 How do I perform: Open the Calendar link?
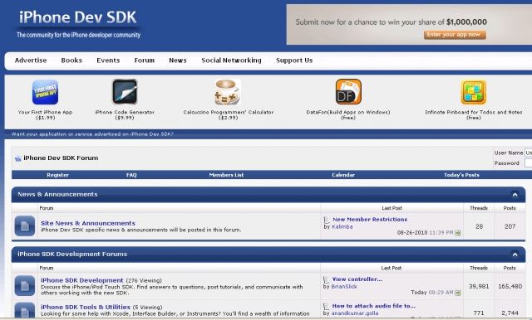tap(343, 175)
